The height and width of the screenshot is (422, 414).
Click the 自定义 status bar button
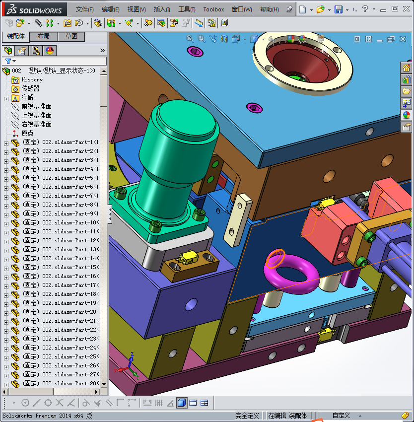341,416
